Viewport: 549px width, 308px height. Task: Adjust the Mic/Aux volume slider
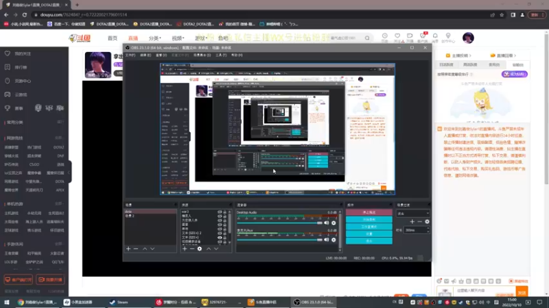pos(279,240)
